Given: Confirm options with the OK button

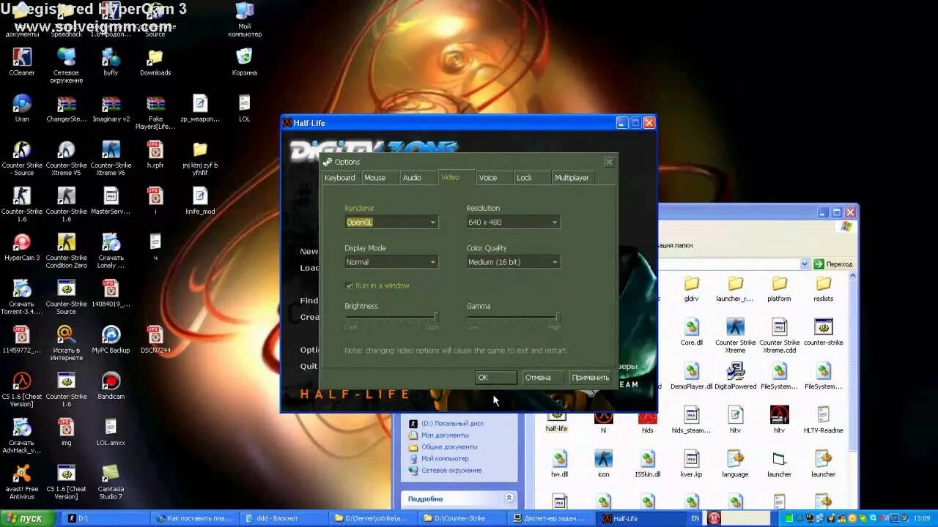Looking at the screenshot, I should coord(496,378).
